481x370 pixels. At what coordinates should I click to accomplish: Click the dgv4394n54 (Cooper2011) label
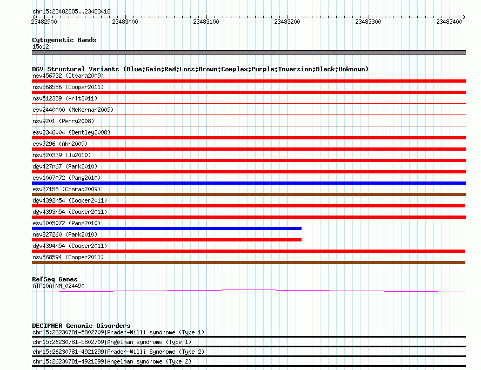(x=70, y=246)
